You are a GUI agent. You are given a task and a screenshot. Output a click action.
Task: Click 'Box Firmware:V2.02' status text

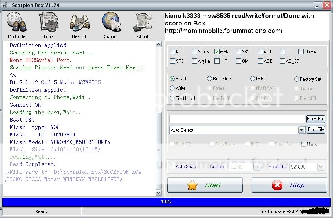pos(278,211)
